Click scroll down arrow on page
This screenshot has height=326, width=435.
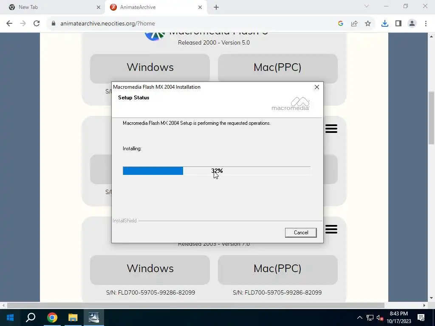(432, 298)
